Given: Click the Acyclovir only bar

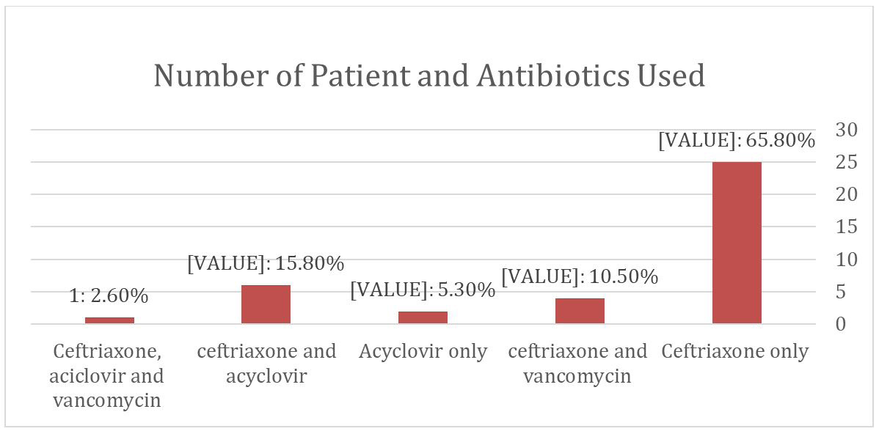Looking at the screenshot, I should [423, 317].
